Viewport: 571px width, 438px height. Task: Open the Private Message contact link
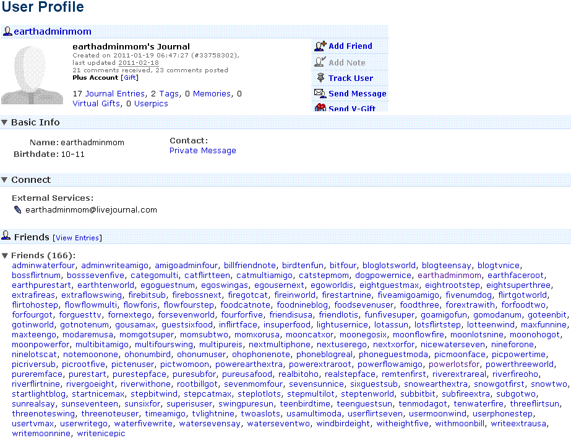[x=202, y=151]
